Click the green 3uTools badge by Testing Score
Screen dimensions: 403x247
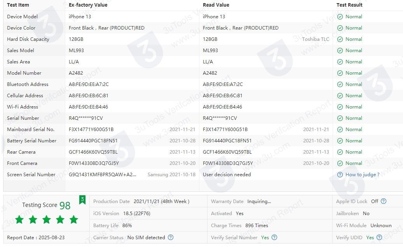82,200
